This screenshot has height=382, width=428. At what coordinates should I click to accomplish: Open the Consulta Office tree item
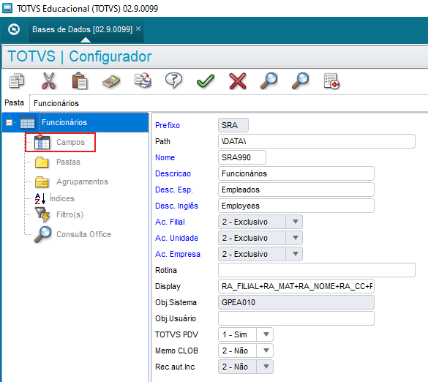pyautogui.click(x=84, y=234)
